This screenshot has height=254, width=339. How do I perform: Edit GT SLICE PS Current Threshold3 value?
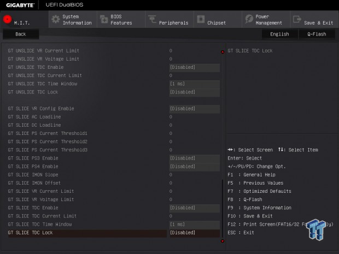point(171,150)
